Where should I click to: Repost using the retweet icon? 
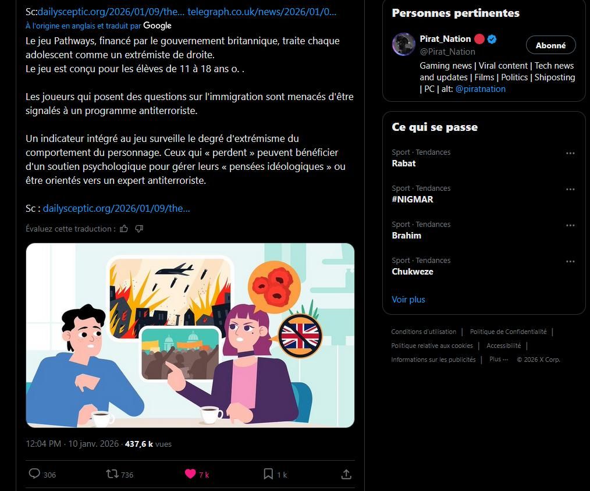112,474
